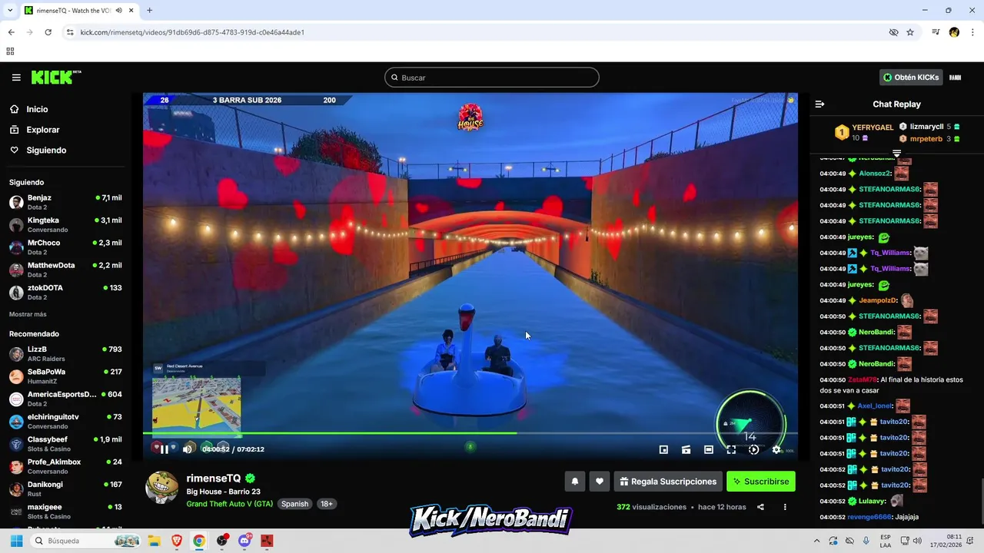Open Benjaz channel from Siguiendo

click(65, 203)
